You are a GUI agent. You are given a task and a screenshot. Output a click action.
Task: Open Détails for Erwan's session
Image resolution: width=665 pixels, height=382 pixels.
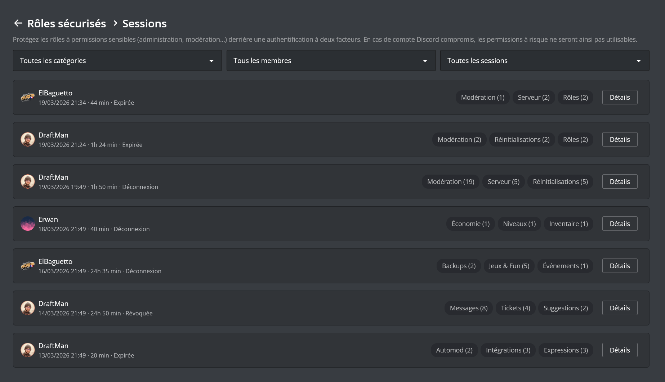click(620, 224)
